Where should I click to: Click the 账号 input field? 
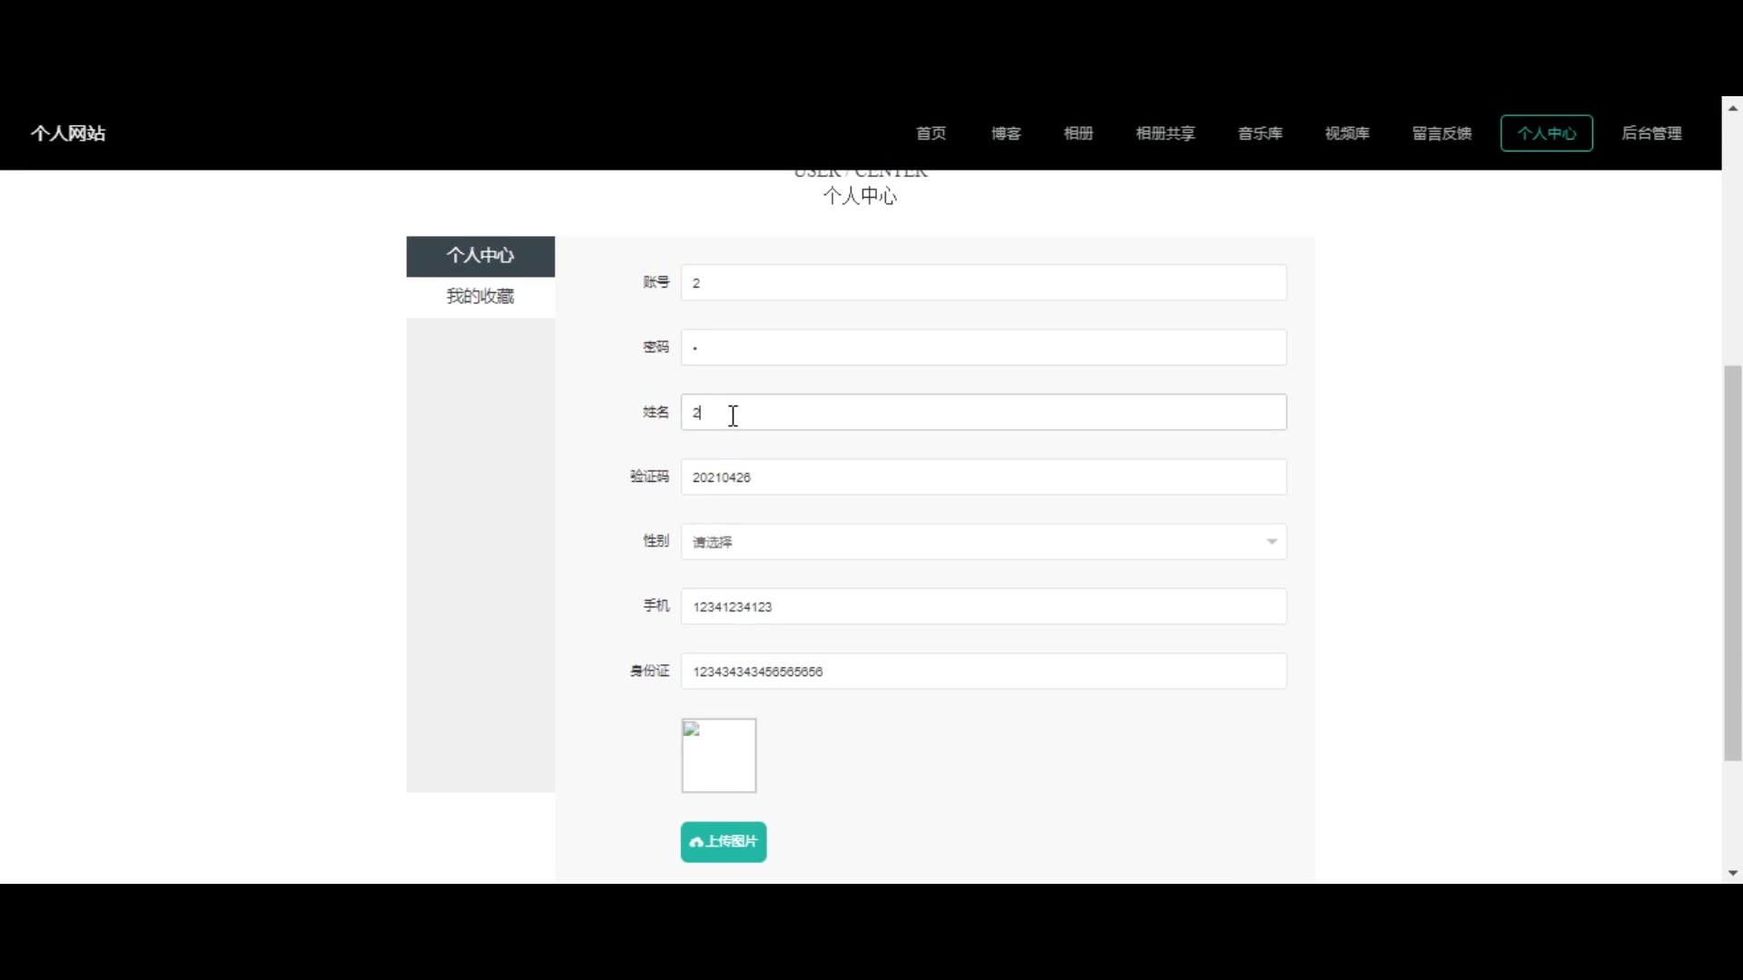point(982,283)
